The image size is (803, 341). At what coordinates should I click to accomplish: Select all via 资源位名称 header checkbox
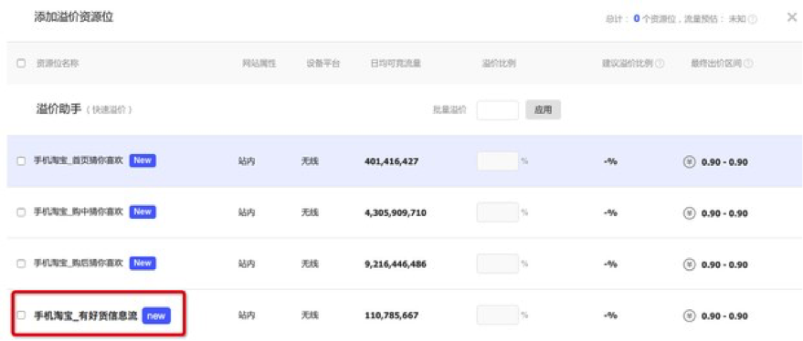point(21,64)
